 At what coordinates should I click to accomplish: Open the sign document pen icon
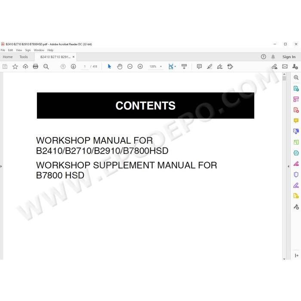[220, 67]
